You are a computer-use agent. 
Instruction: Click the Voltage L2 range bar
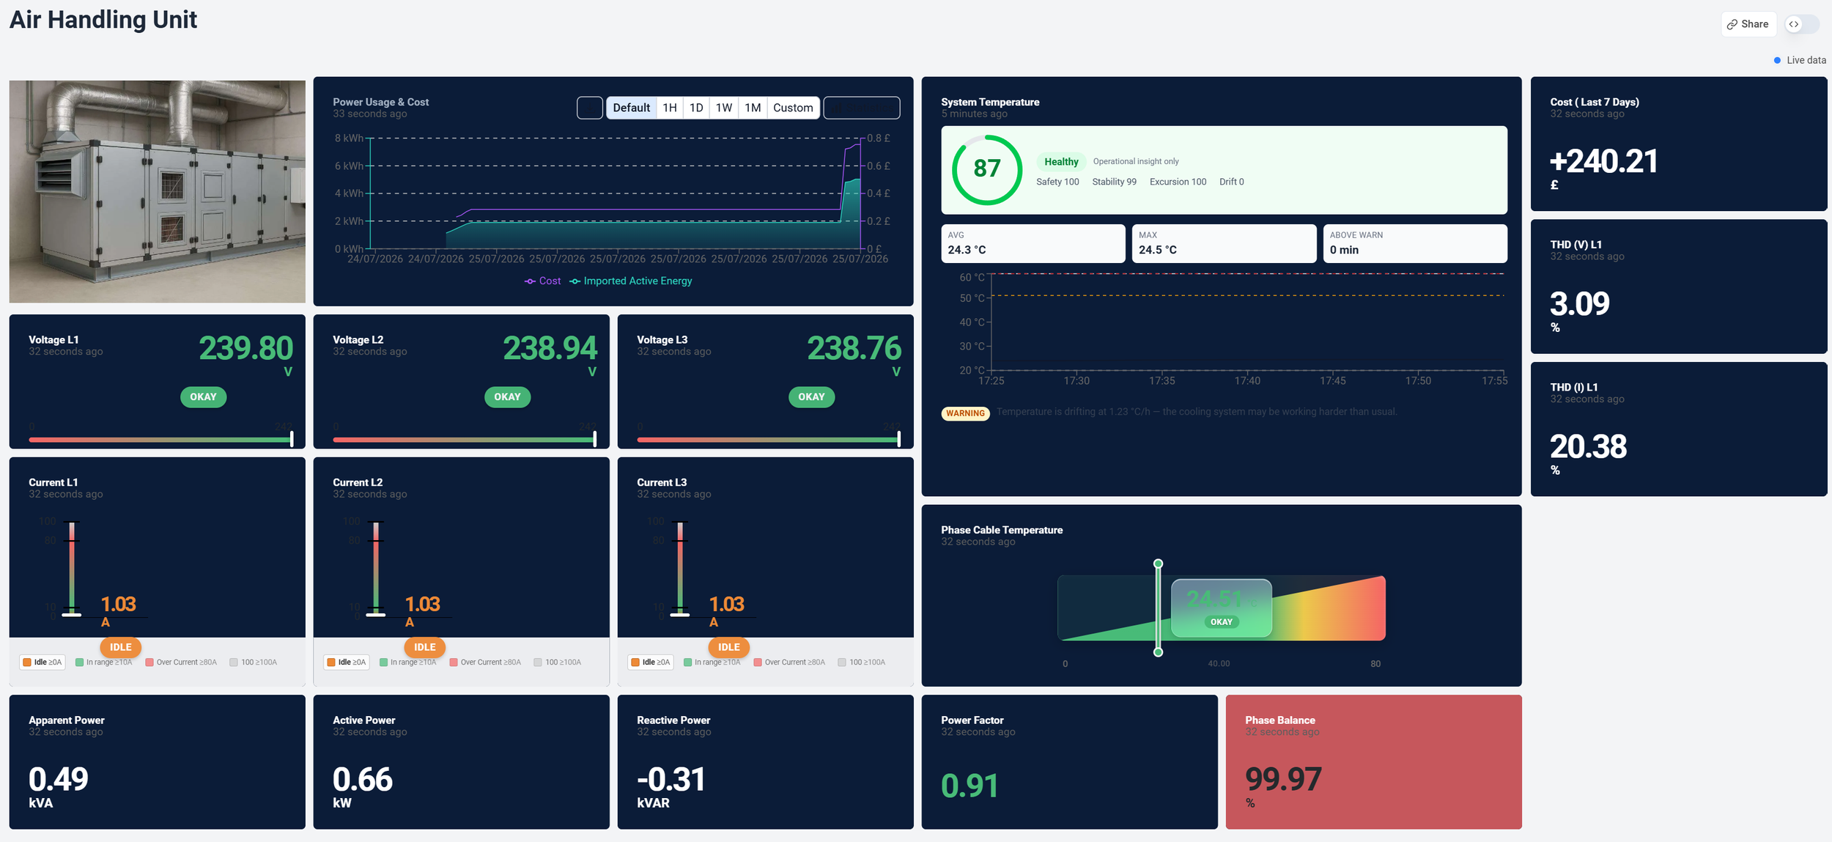click(x=465, y=440)
